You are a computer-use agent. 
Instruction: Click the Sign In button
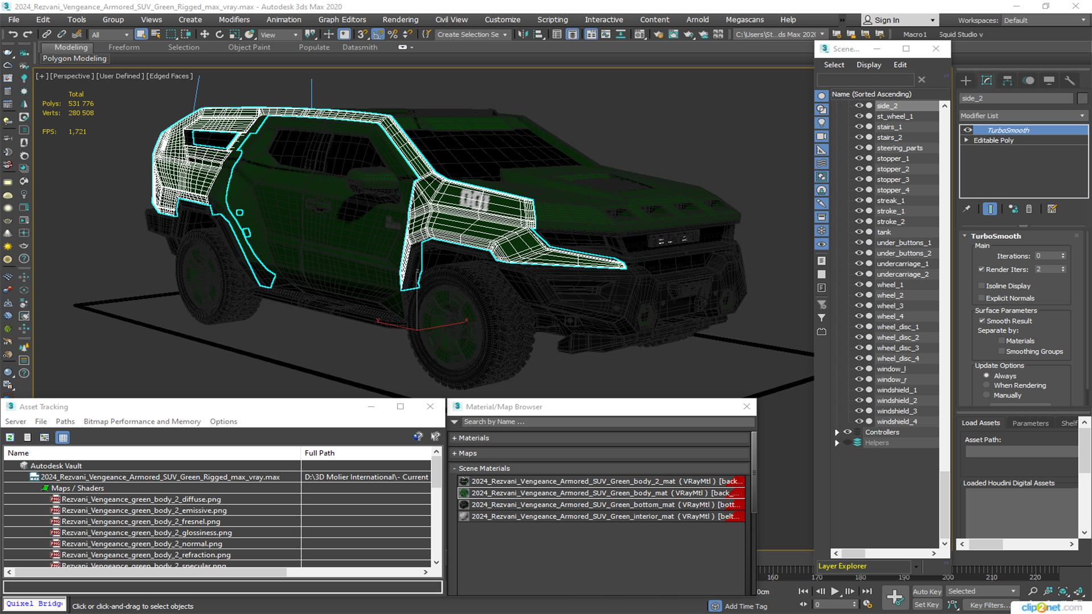(900, 20)
